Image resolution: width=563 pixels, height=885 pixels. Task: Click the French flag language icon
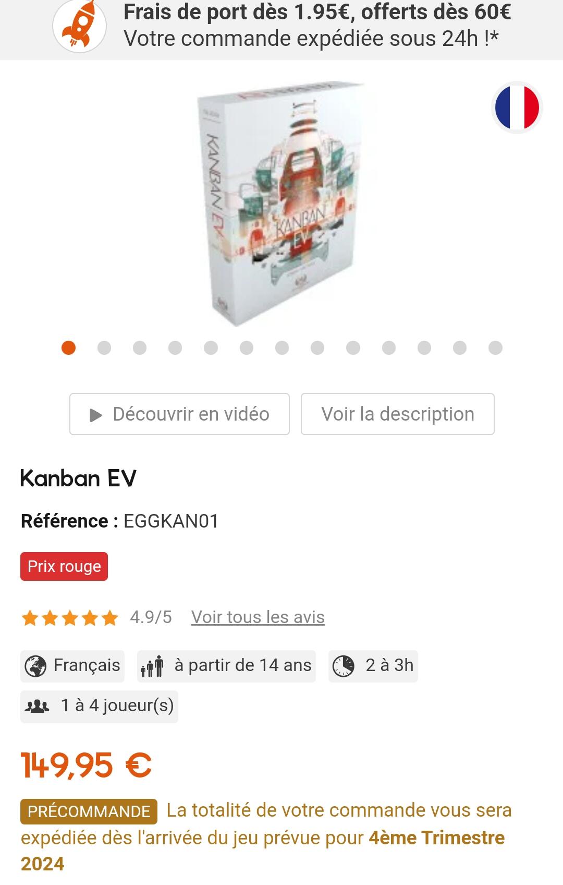(x=517, y=107)
